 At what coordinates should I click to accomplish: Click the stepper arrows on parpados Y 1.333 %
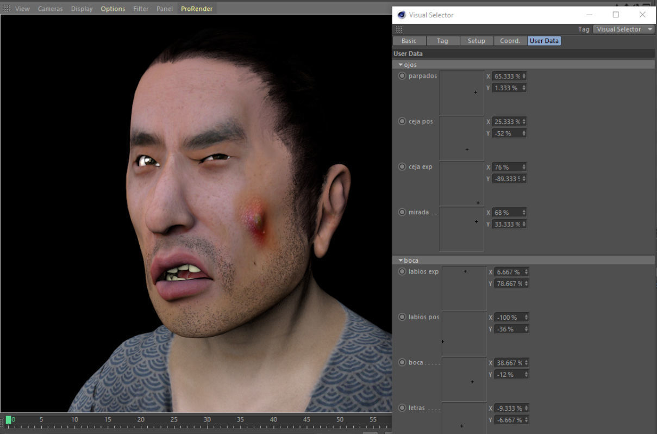(x=524, y=88)
